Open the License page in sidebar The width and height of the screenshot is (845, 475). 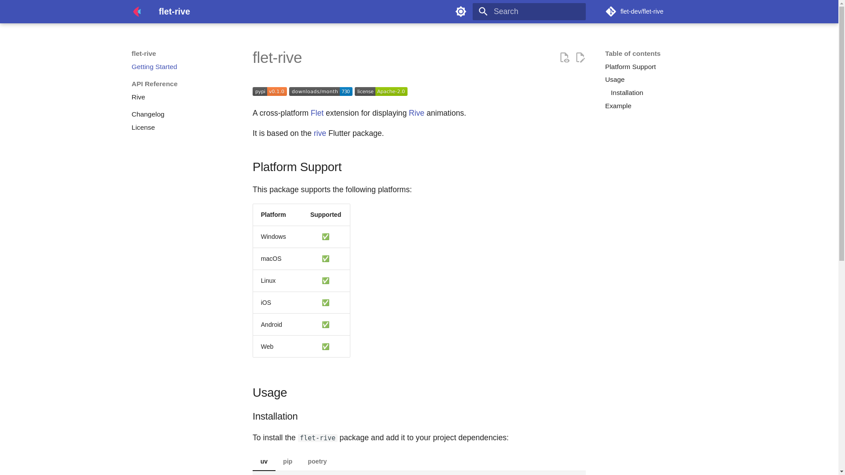tap(143, 128)
